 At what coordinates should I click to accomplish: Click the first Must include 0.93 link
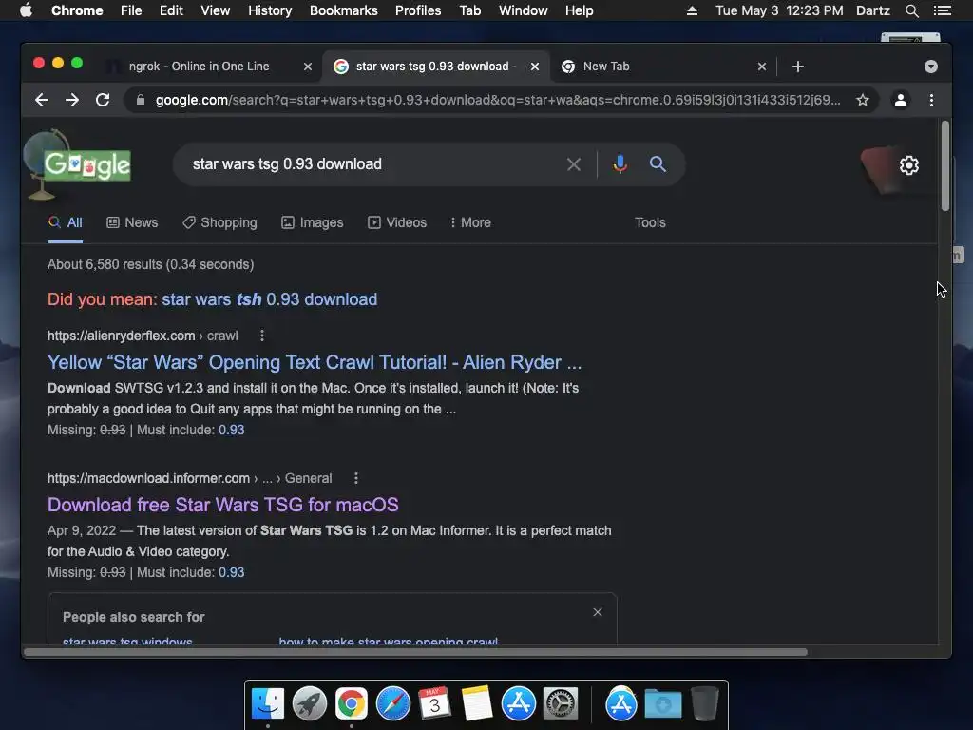(232, 431)
